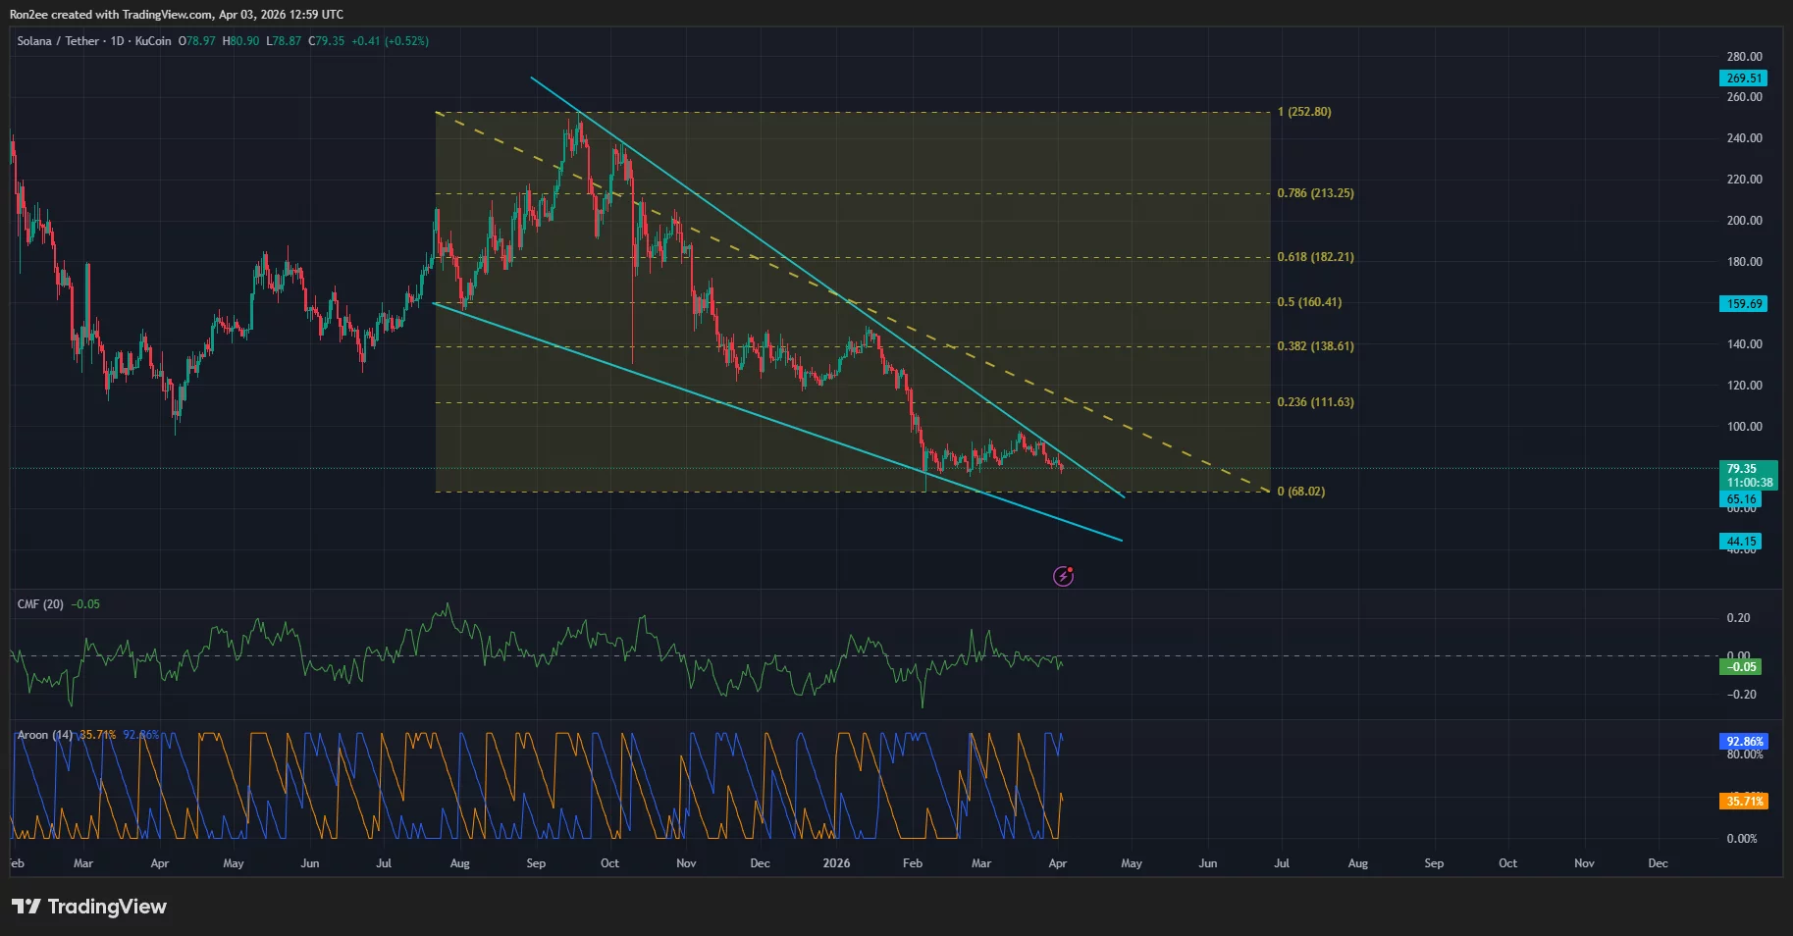Click the countdown timer 11:00:38 under the price
The height and width of the screenshot is (936, 1793).
[1748, 482]
